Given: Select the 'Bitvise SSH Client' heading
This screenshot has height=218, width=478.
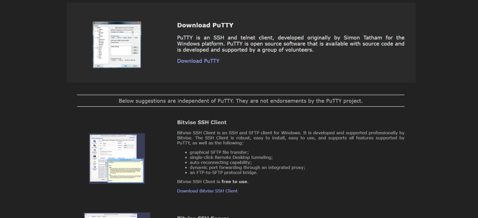Looking at the screenshot, I should [x=202, y=123].
